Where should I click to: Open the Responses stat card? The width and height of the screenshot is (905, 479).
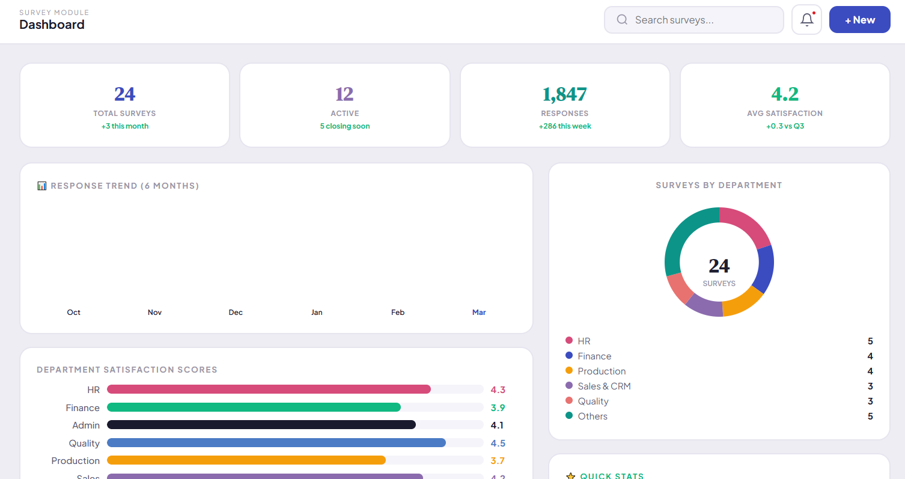(565, 105)
